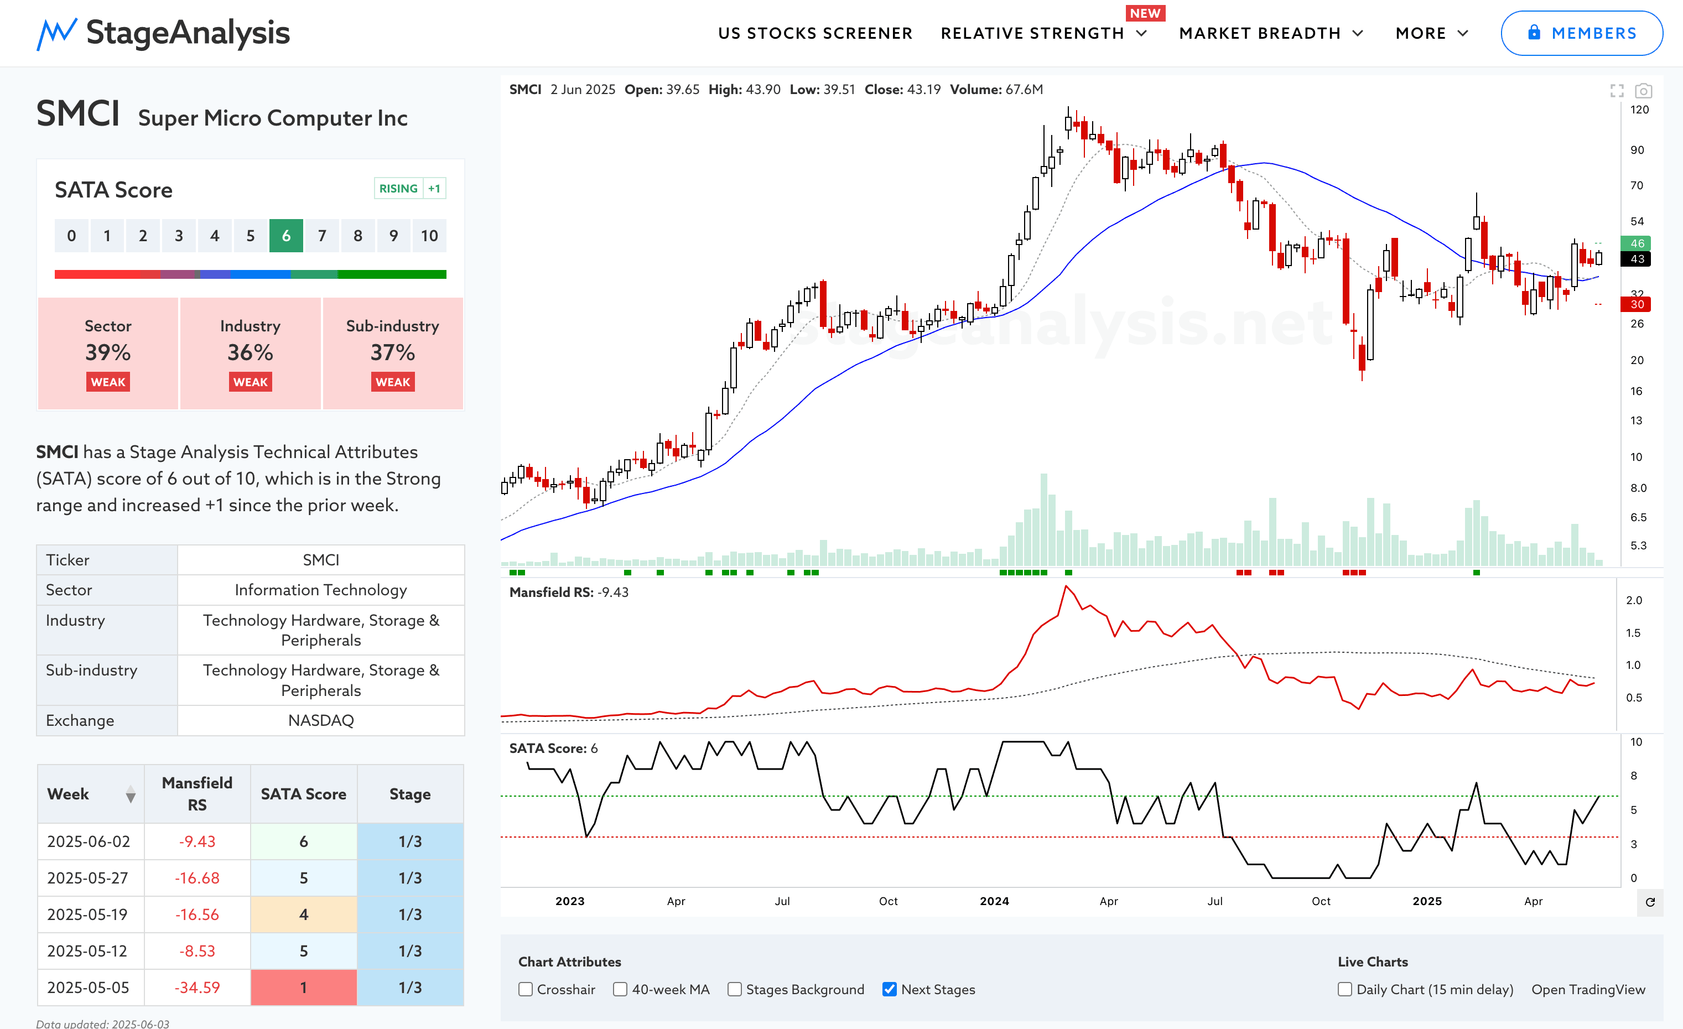
Task: Click the green 46 price axis label
Action: (1636, 244)
